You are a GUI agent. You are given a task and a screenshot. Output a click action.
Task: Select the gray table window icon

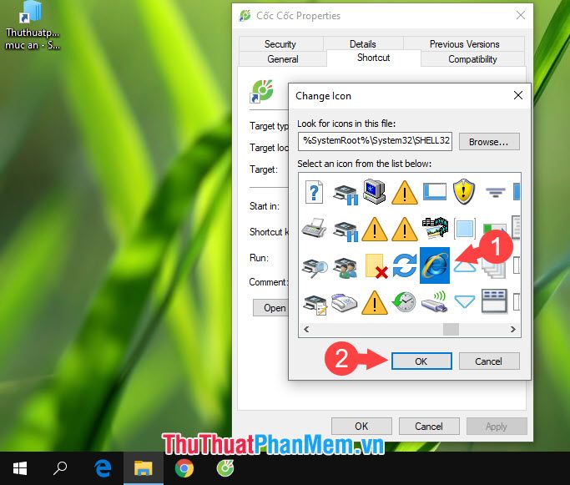point(494,301)
